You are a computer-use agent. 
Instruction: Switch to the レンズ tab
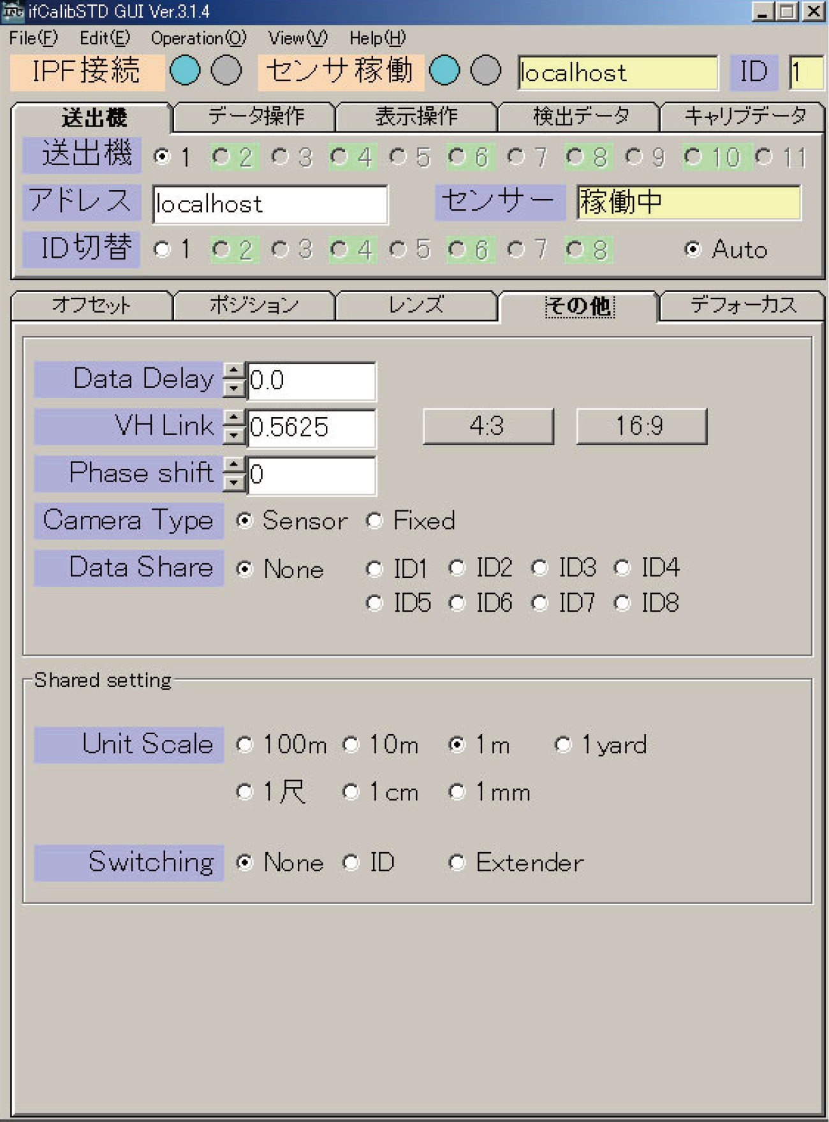click(416, 306)
